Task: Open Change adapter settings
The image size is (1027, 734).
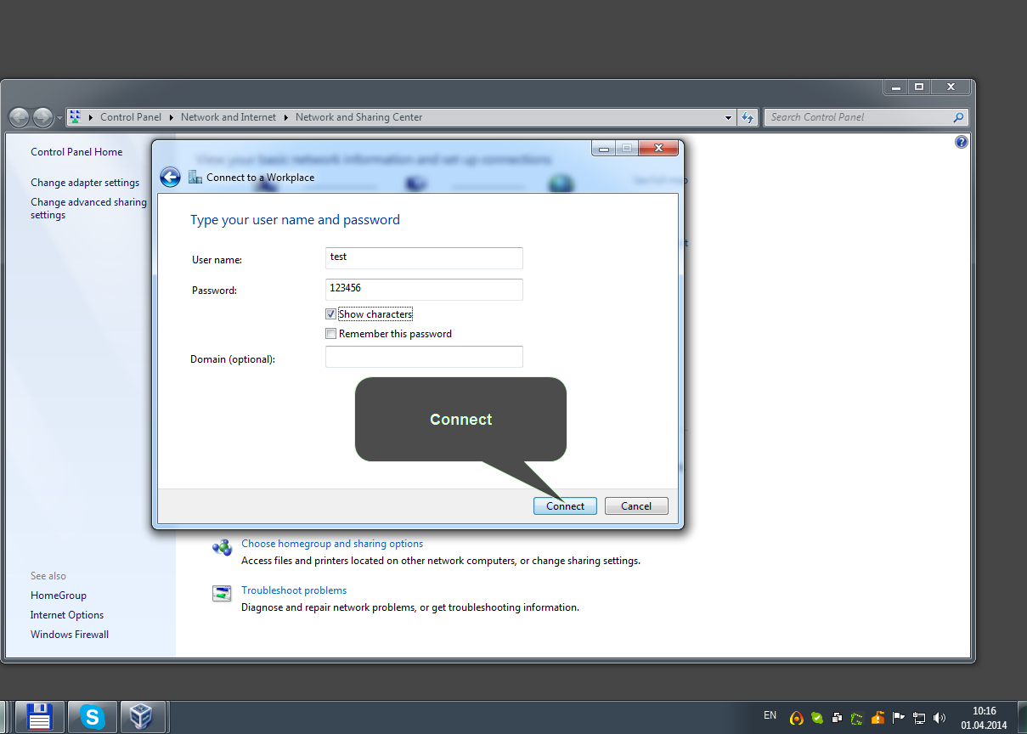Action: 85,183
